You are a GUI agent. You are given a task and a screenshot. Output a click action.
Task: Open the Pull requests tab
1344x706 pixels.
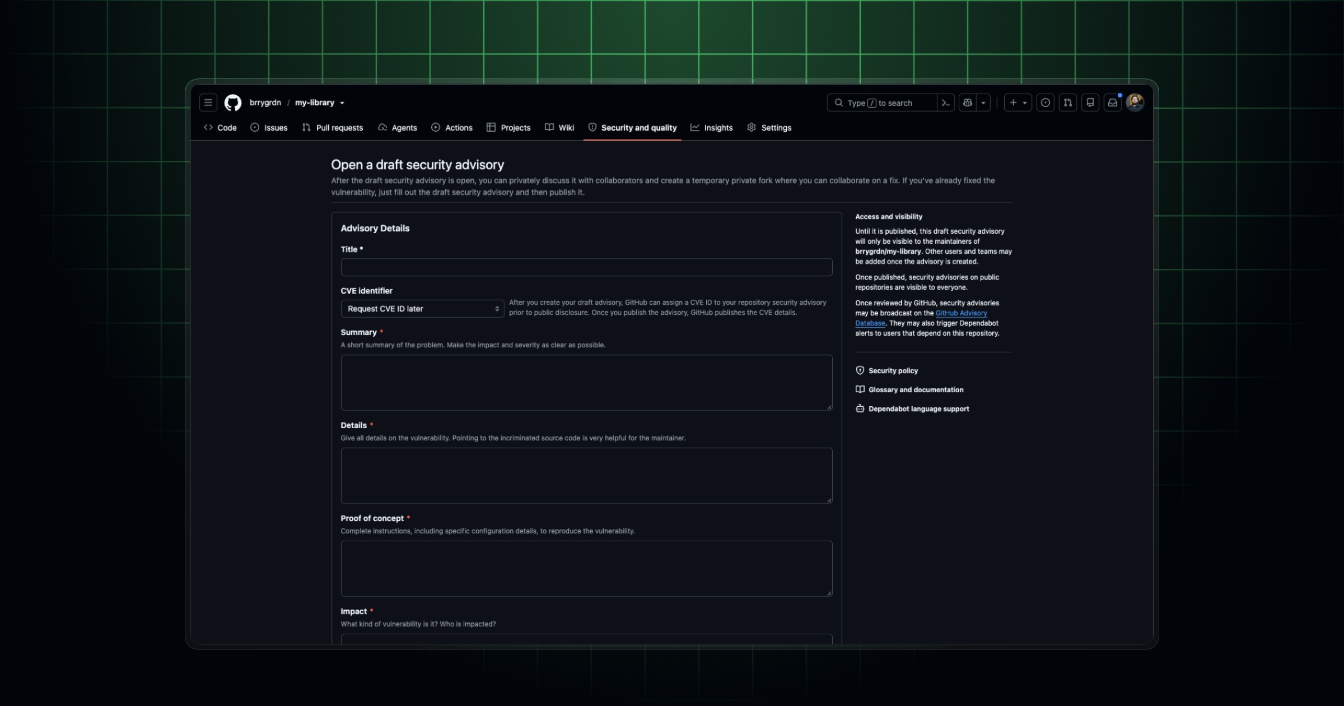coord(333,128)
